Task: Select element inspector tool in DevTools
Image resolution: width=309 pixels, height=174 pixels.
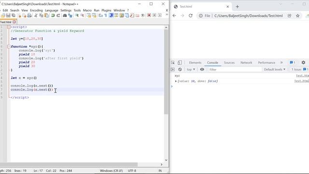Action: click(173, 62)
